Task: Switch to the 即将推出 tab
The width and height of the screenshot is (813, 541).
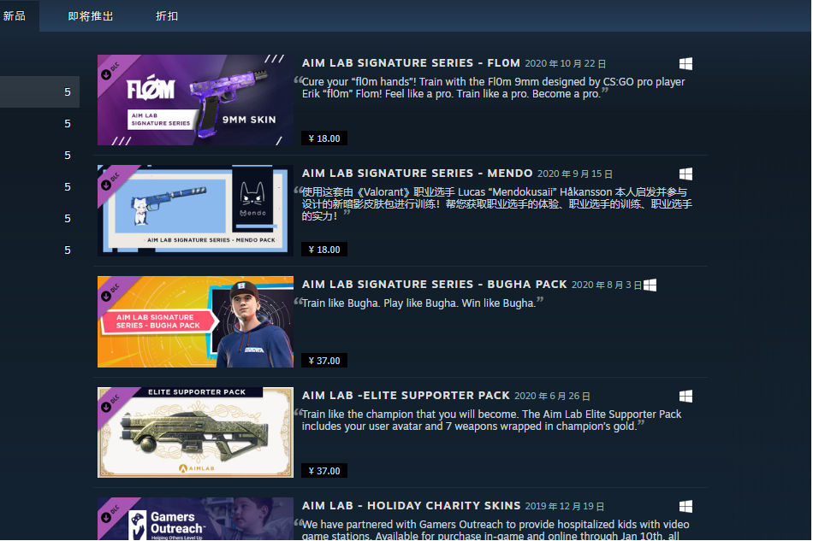Action: [x=91, y=16]
